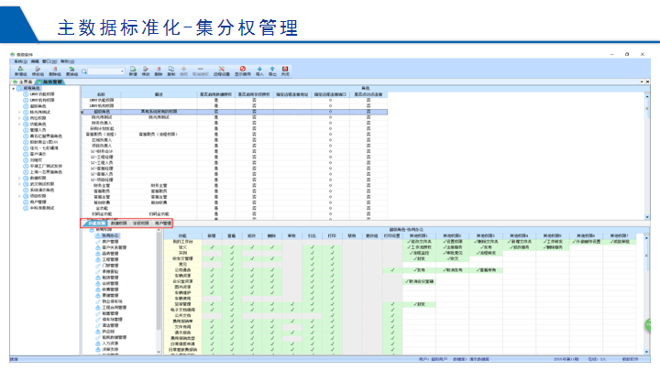Expand the 功能角色 tree node
Viewport: 660px width, 371px height.
click(x=19, y=125)
